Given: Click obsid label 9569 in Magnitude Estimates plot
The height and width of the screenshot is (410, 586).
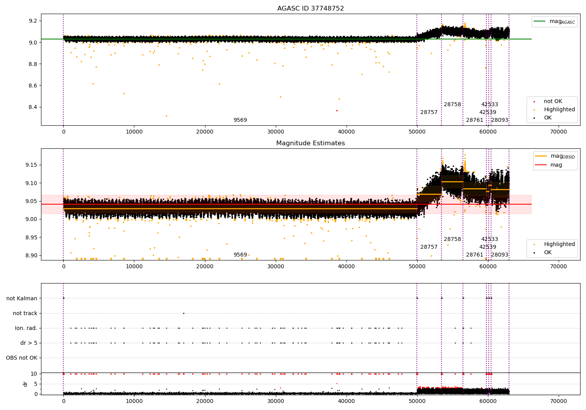Looking at the screenshot, I should tap(240, 255).
